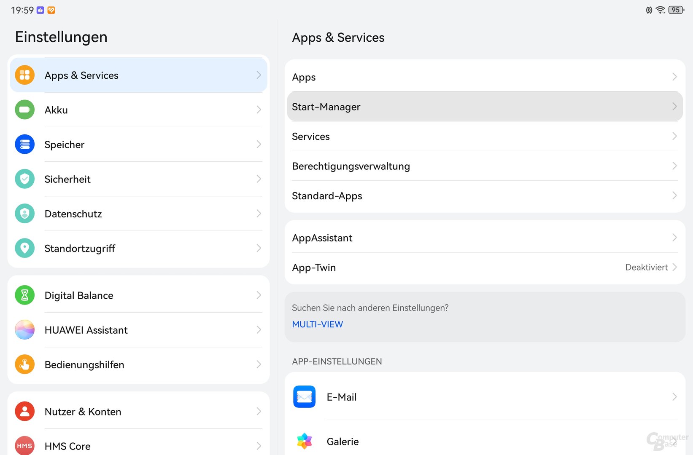Tap the APP-EINSTELLUNGEN section label
Screen dimensions: 693x455
[337, 361]
